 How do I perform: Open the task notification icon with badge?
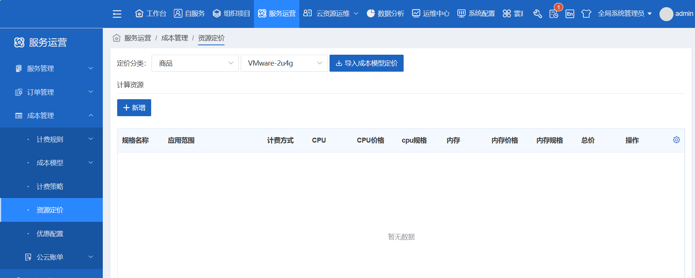pyautogui.click(x=554, y=14)
